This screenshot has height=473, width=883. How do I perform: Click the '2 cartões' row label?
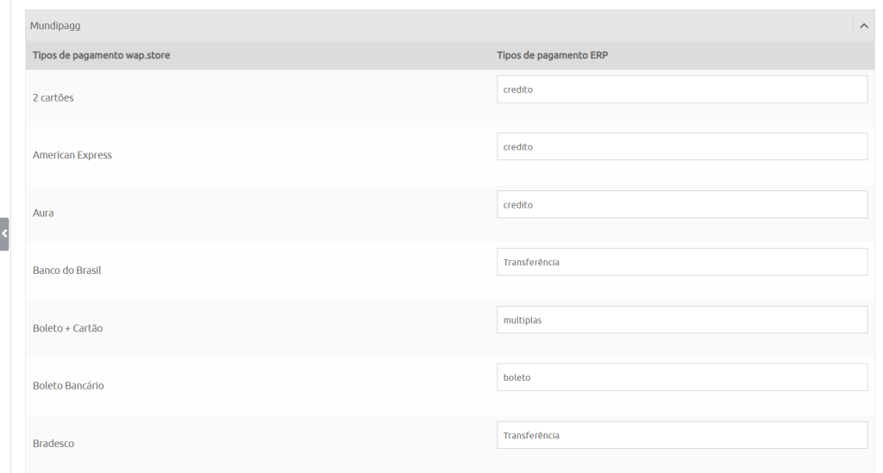click(x=53, y=97)
